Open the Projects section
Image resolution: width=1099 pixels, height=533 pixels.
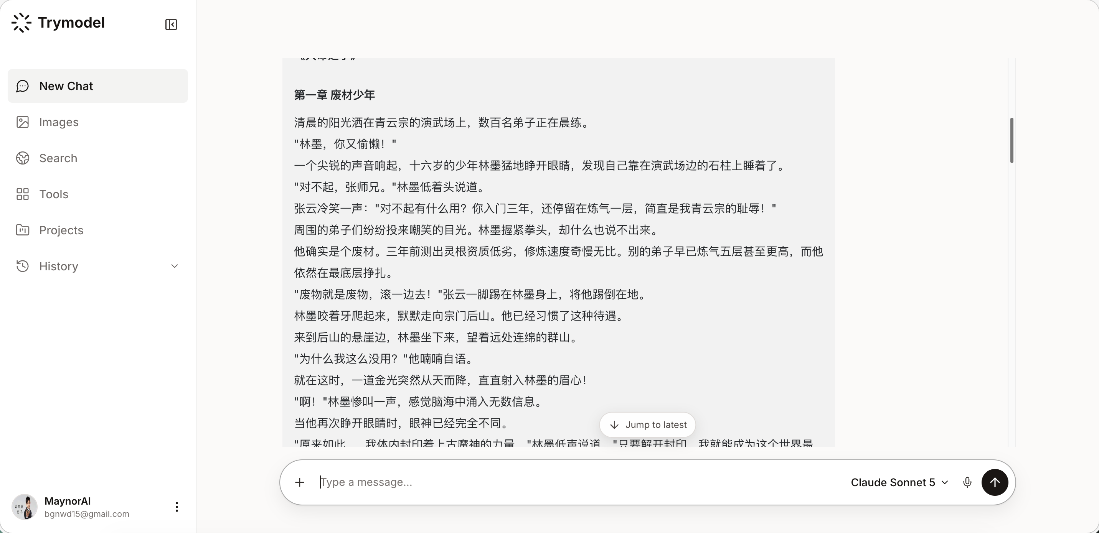tap(98, 230)
